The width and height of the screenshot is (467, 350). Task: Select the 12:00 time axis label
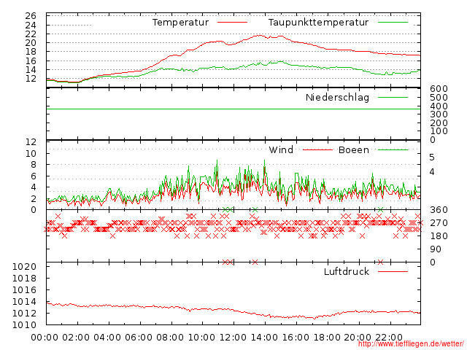click(233, 338)
